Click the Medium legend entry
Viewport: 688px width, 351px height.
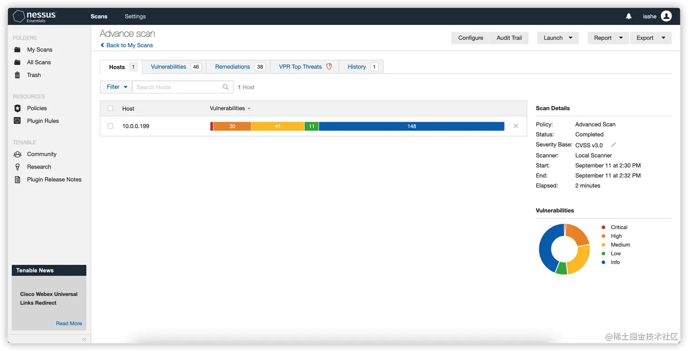(616, 245)
